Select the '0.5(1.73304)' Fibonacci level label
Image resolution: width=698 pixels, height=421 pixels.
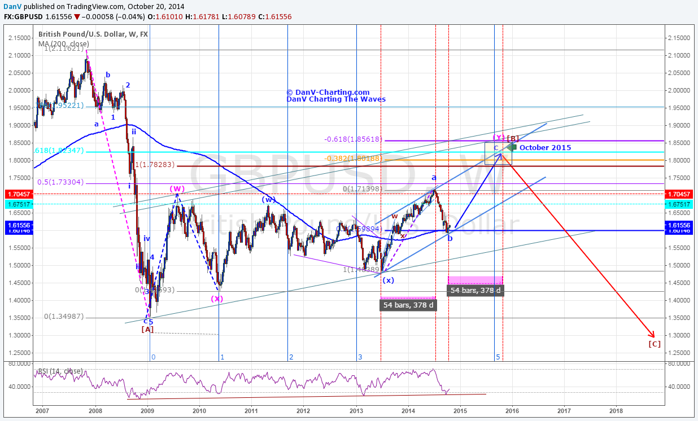tap(60, 182)
